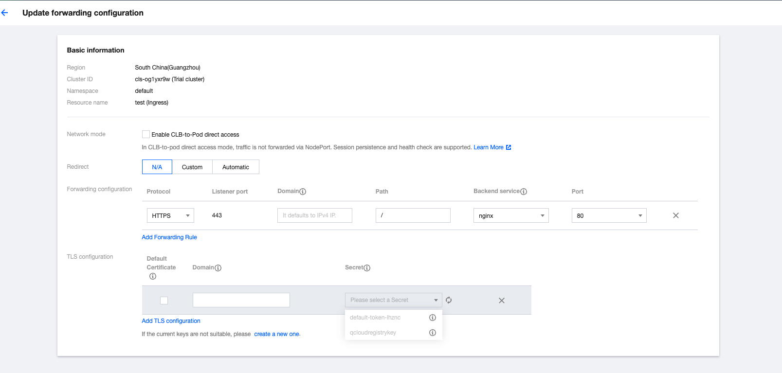Refresh the Secret list
782x373 pixels.
point(449,300)
